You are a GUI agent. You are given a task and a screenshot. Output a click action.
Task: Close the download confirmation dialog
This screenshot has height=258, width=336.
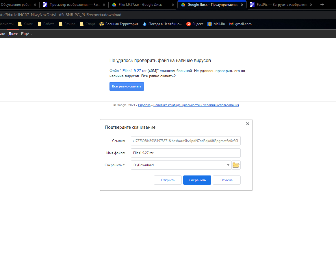247,124
